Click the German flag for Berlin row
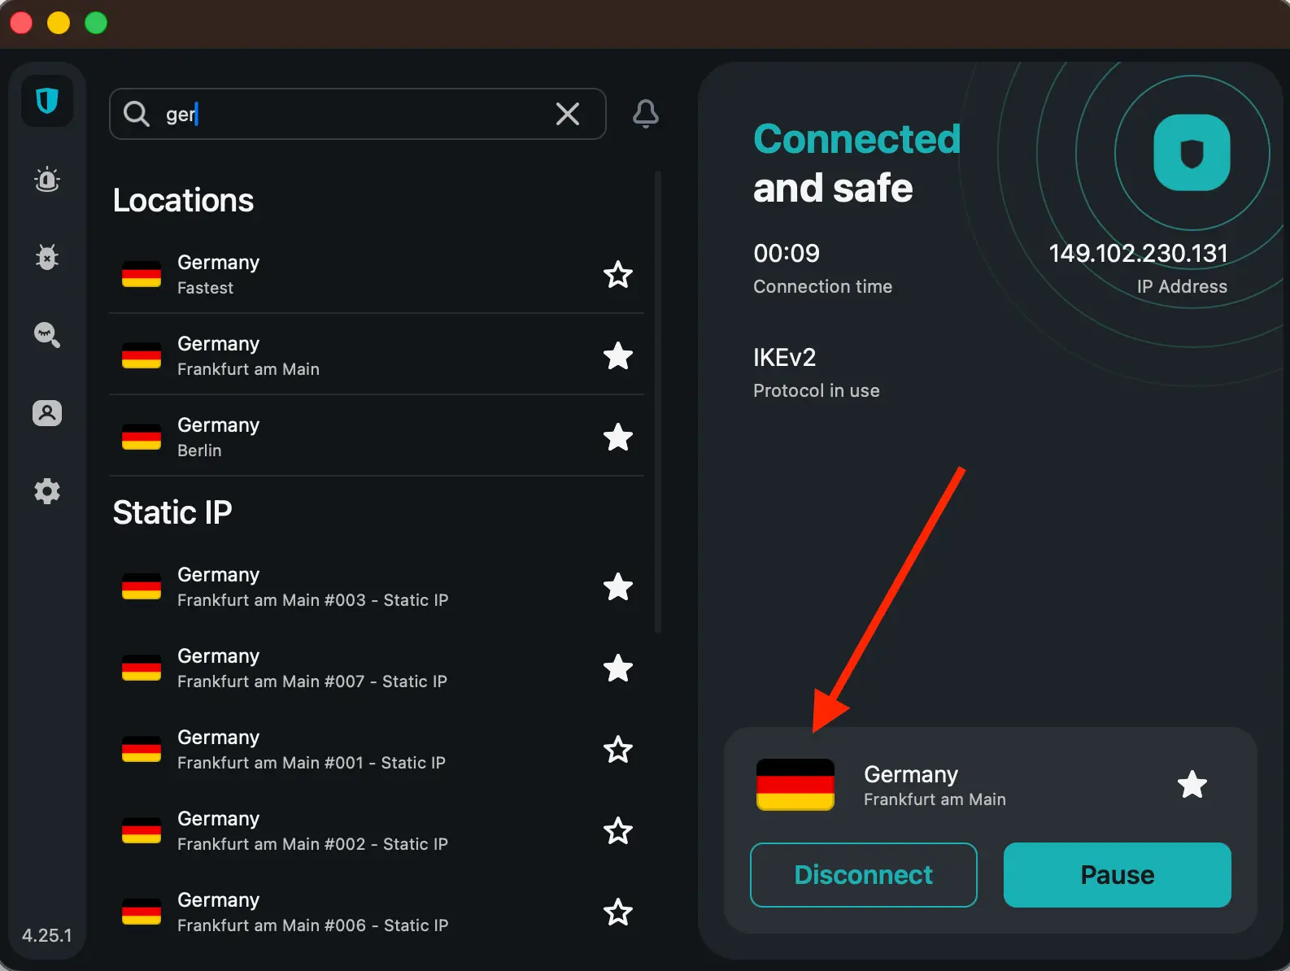Viewport: 1290px width, 971px height. pyautogui.click(x=142, y=437)
